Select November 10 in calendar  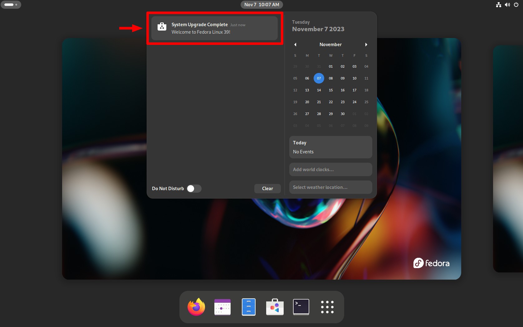(354, 78)
